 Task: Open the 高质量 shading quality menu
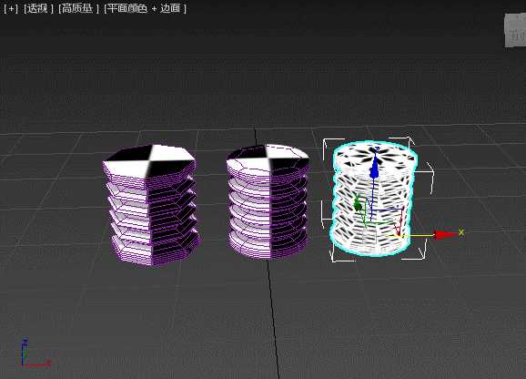point(78,8)
